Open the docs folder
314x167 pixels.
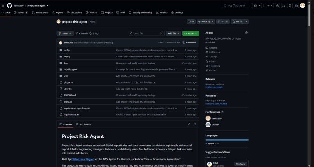point(66,63)
